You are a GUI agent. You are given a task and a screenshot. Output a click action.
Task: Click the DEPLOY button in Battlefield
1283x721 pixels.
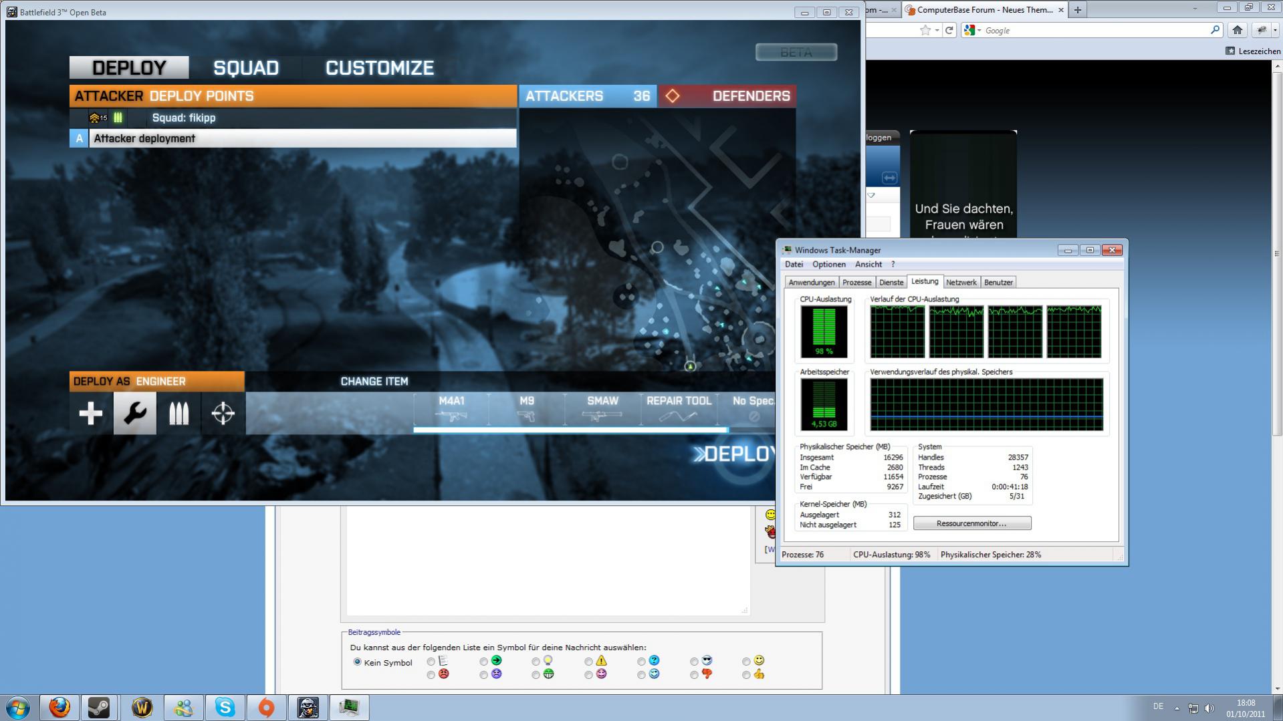pos(734,454)
